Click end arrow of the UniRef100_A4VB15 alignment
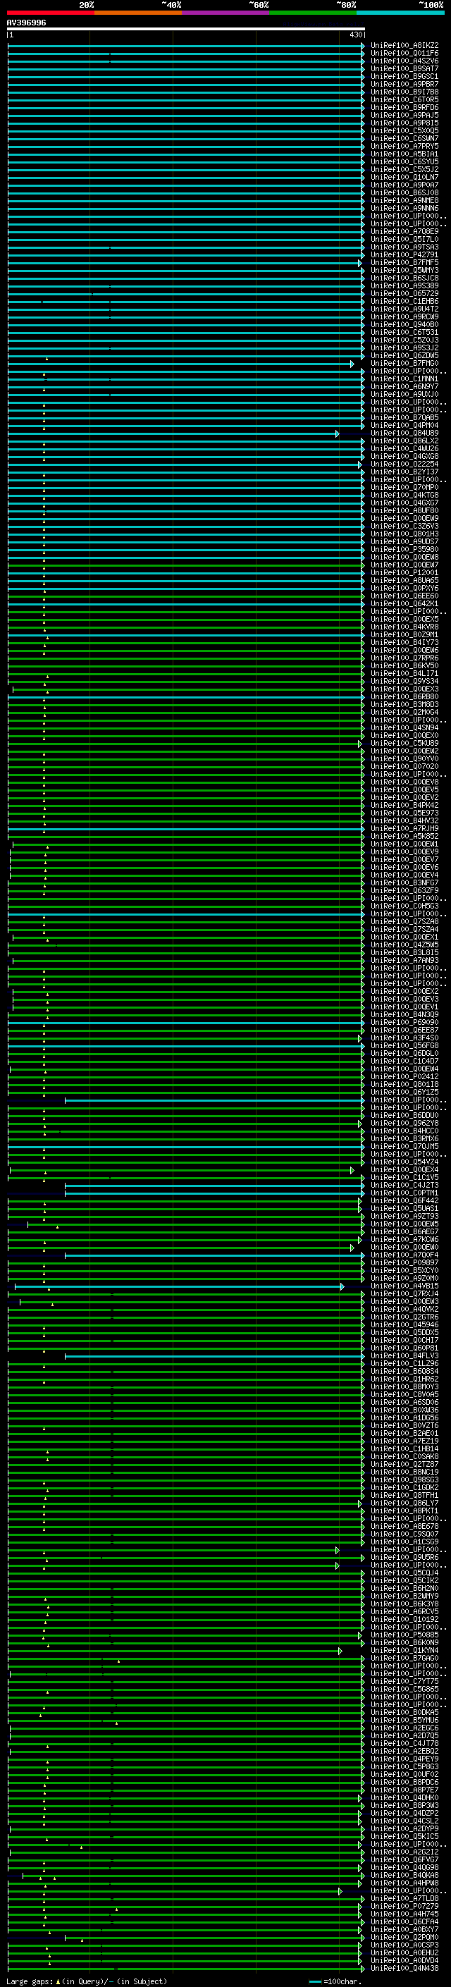Viewport: 451px width, 1987px height. (342, 1286)
